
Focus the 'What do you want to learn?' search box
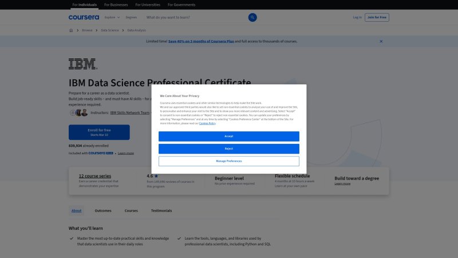point(196,17)
